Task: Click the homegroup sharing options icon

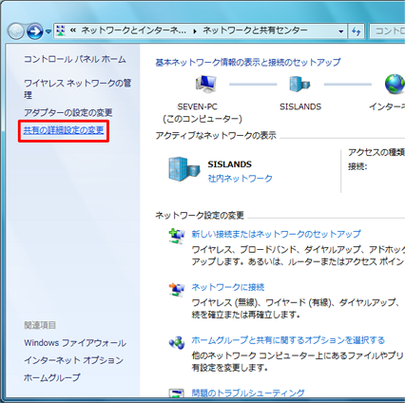Action: [x=177, y=343]
